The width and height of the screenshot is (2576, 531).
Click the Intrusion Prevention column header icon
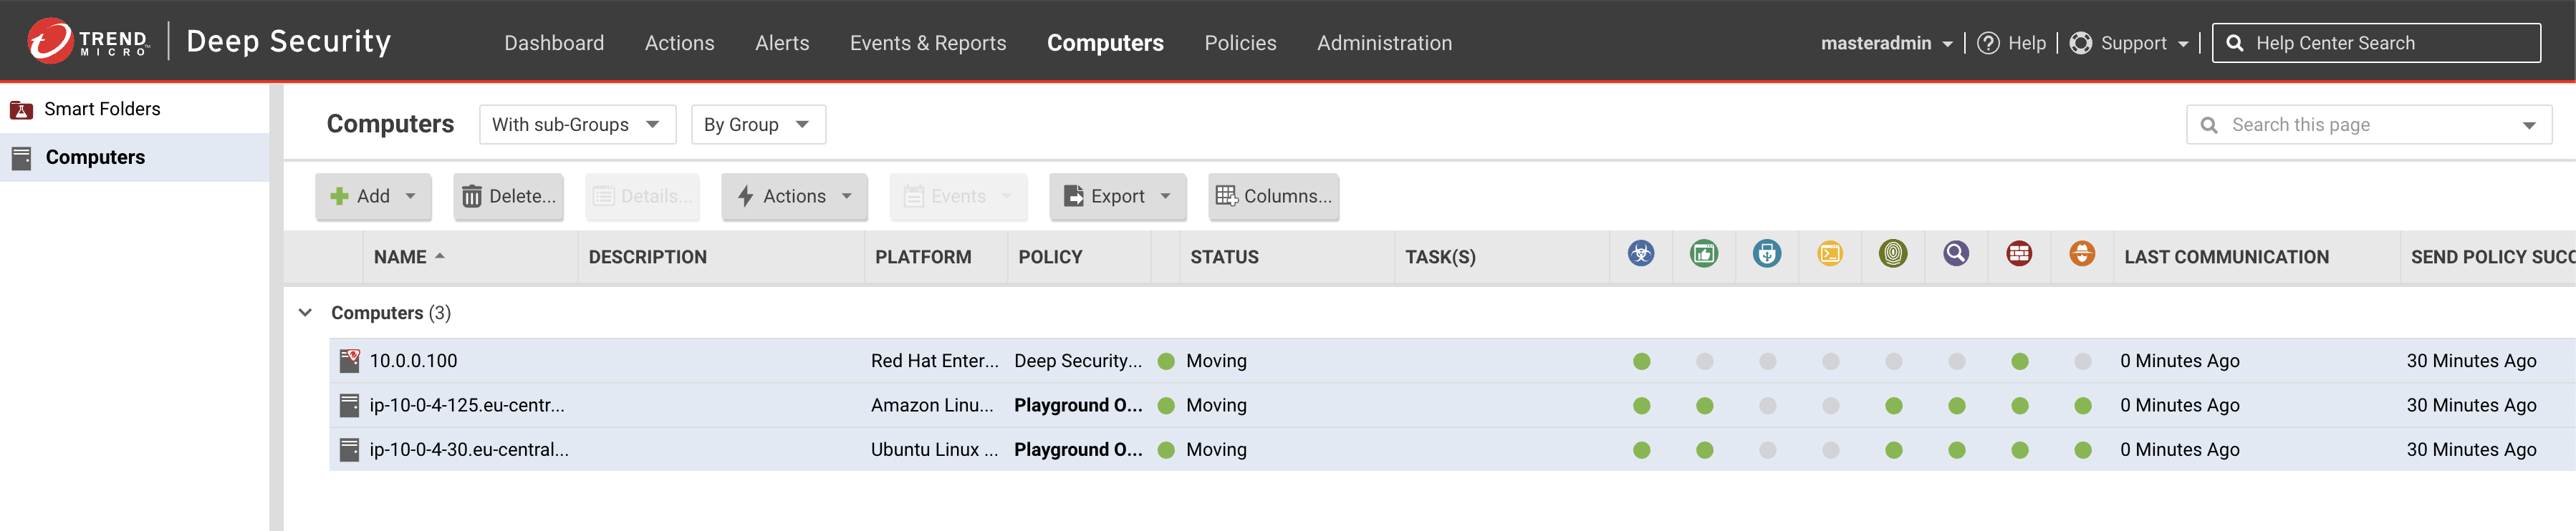2082,253
